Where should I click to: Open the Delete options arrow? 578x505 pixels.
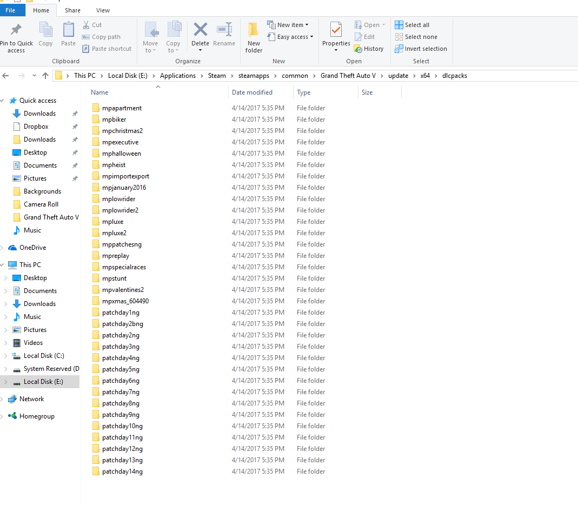pyautogui.click(x=200, y=50)
